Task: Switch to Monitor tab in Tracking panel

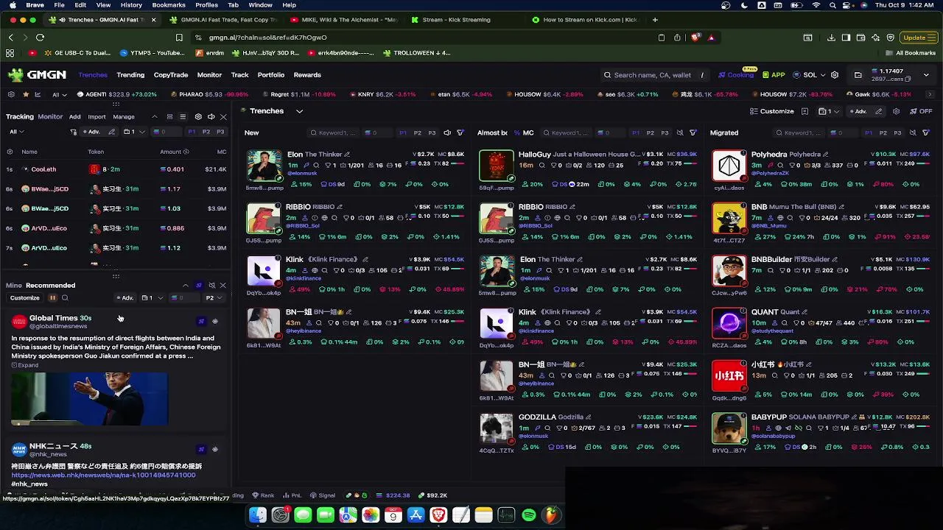Action: tap(50, 116)
